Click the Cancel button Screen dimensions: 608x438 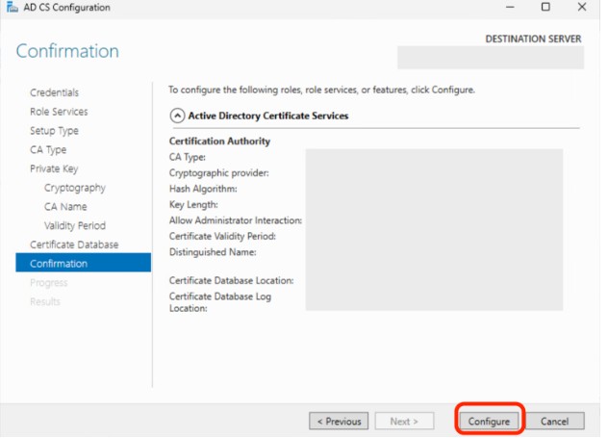555,421
